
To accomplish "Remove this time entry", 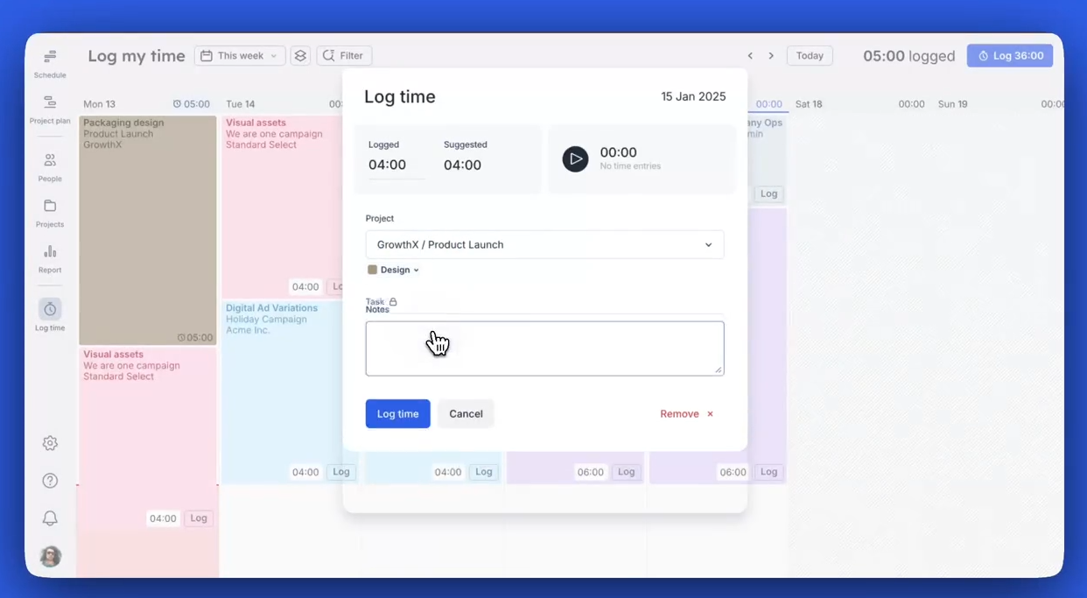I will pyautogui.click(x=687, y=414).
